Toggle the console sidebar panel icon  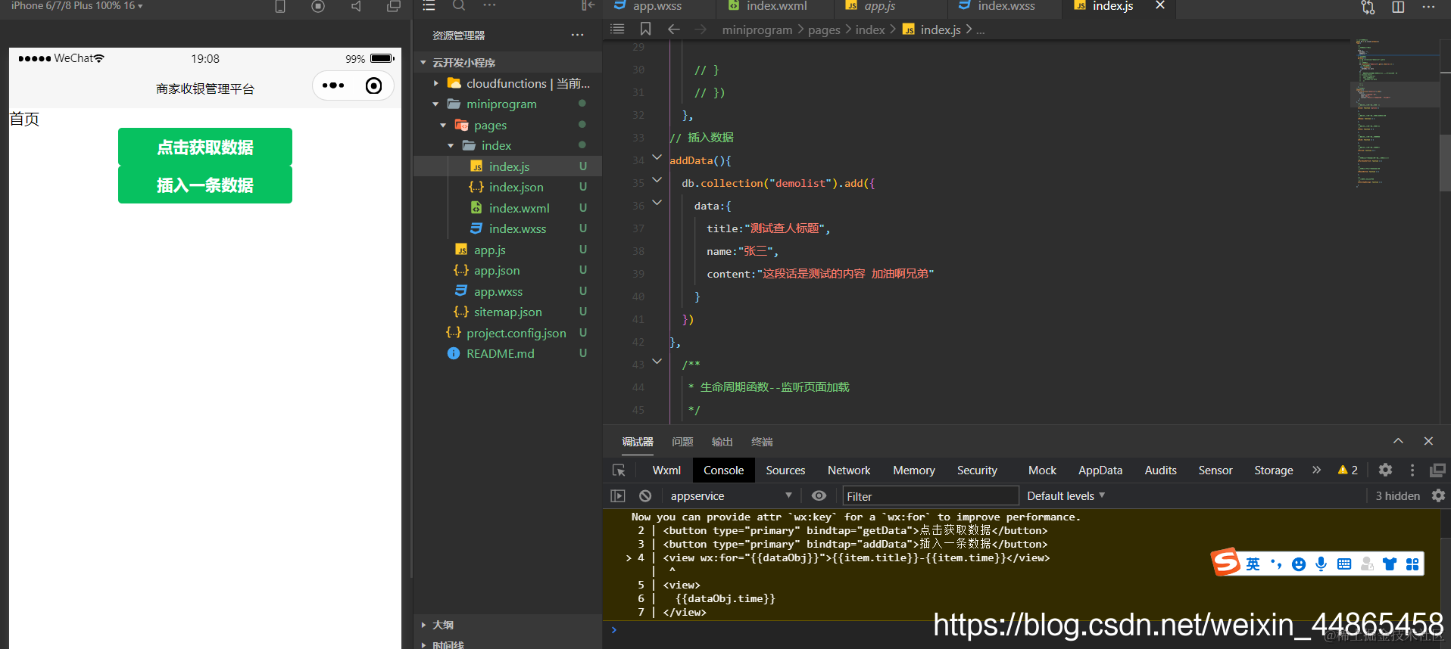click(618, 496)
